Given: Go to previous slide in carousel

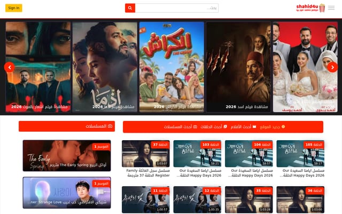Looking at the screenshot, I should [10, 67].
